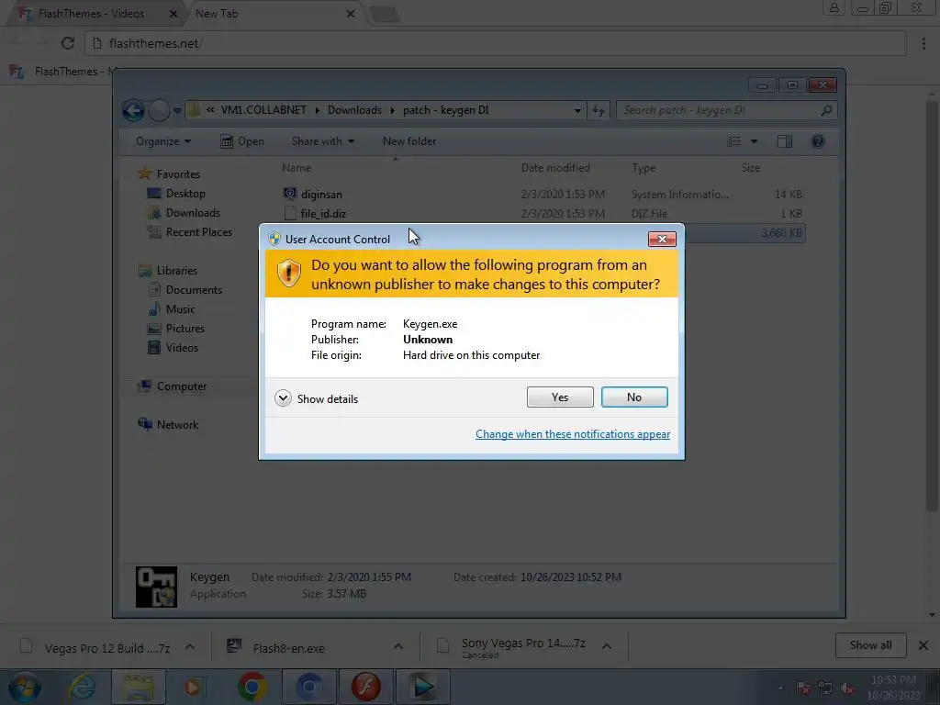
Task: Reload the browser page
Action: tap(68, 43)
